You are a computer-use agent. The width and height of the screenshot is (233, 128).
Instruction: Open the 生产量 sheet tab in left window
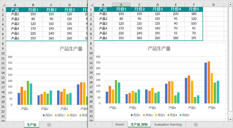[x=31, y=125]
